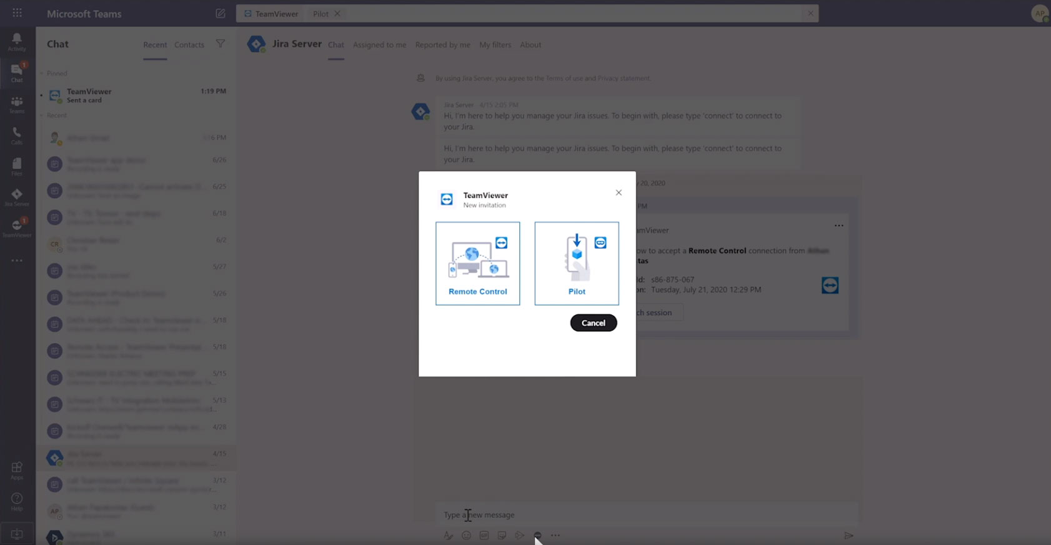Click Cancel in TeamViewer dialog
1051x545 pixels.
pyautogui.click(x=594, y=322)
